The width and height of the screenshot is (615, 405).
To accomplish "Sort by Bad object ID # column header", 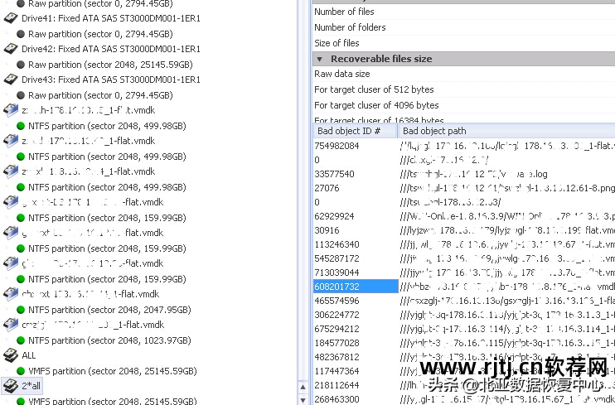I will coord(349,131).
